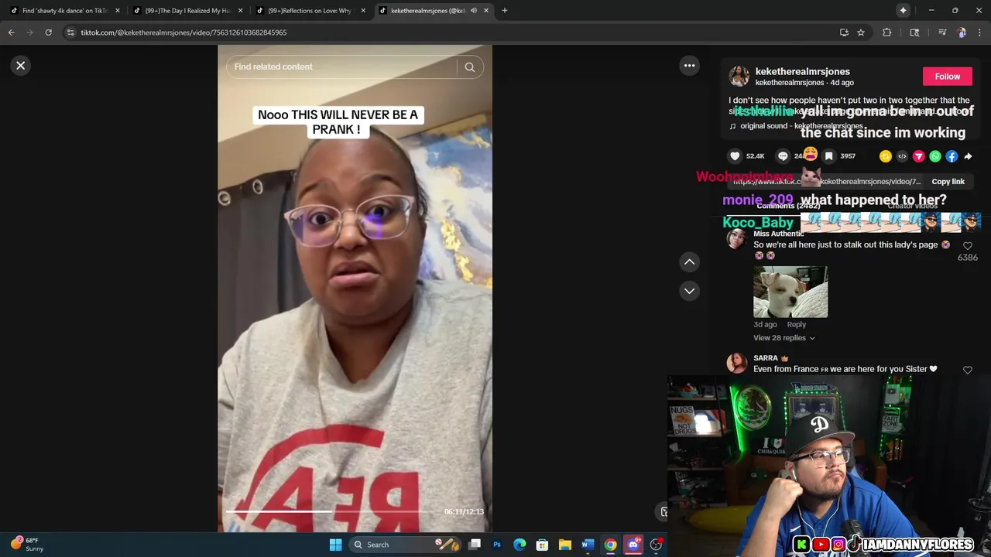Open more share options arrow
This screenshot has height=557, width=991.
[x=968, y=156]
